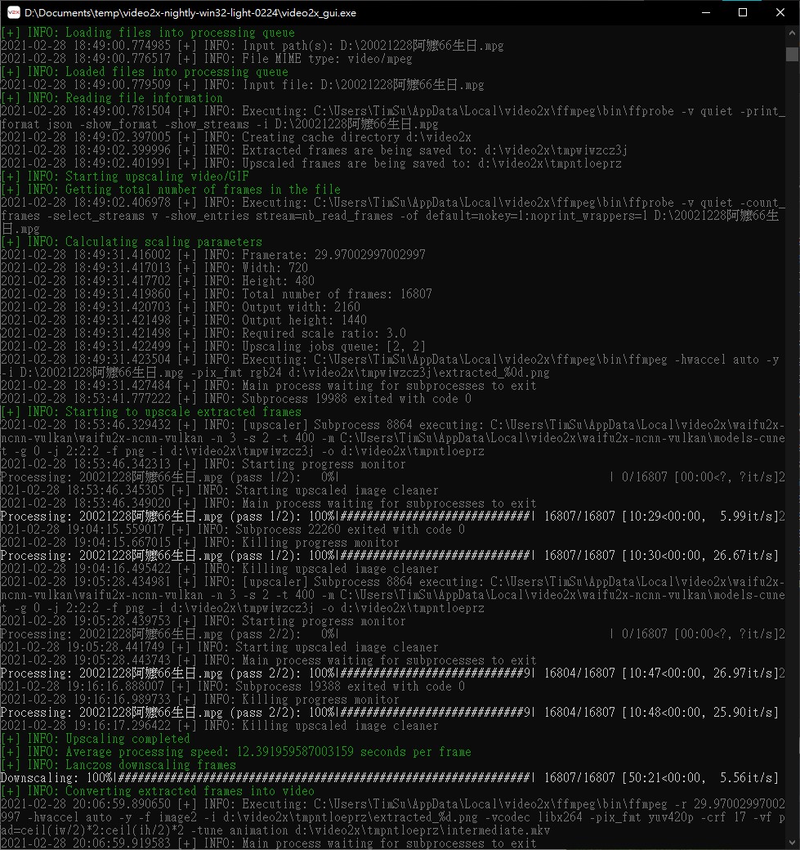Click the title bar path text video2x_gui.exe

pyautogui.click(x=190, y=12)
